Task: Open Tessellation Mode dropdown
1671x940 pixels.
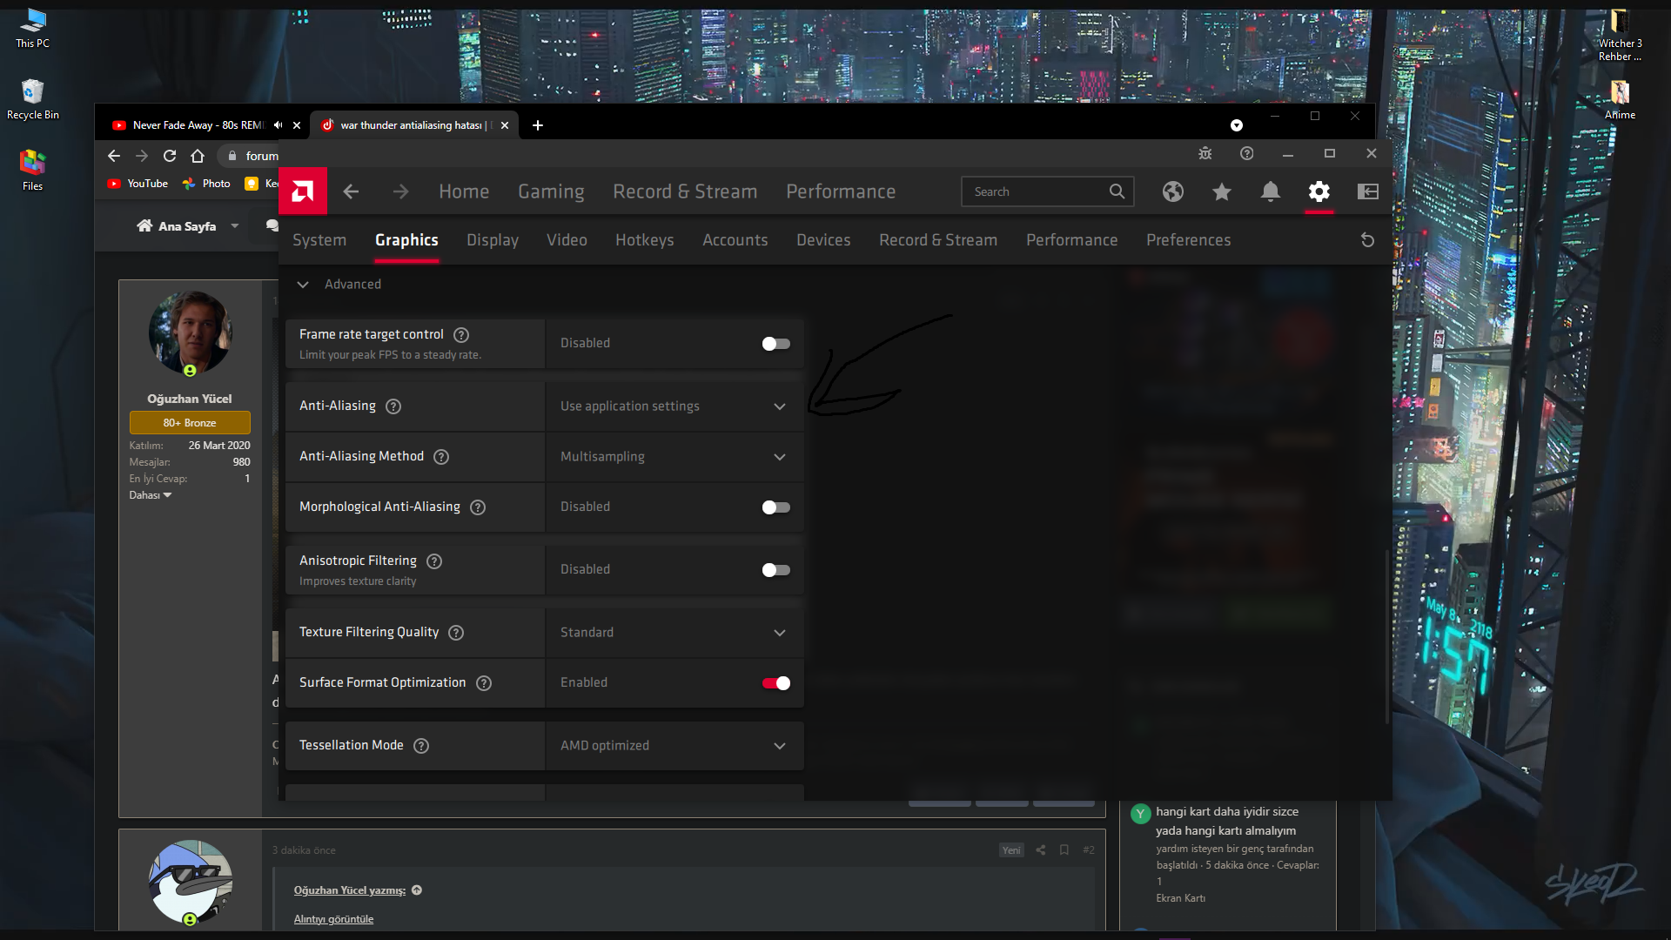Action: (674, 746)
